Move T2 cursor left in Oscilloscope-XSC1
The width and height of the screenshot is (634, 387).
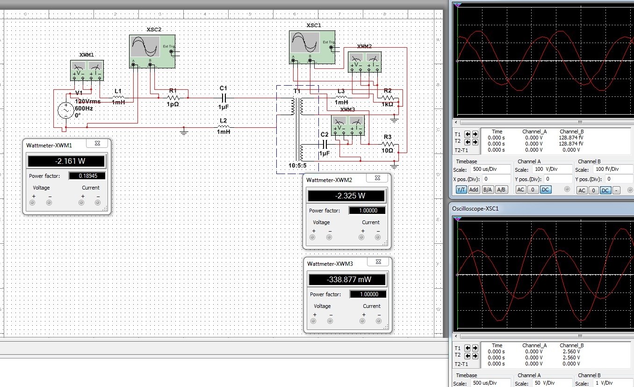(x=468, y=356)
